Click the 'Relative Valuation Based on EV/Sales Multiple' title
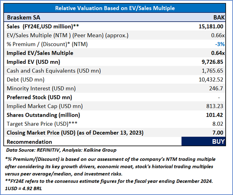 [x=115, y=8]
